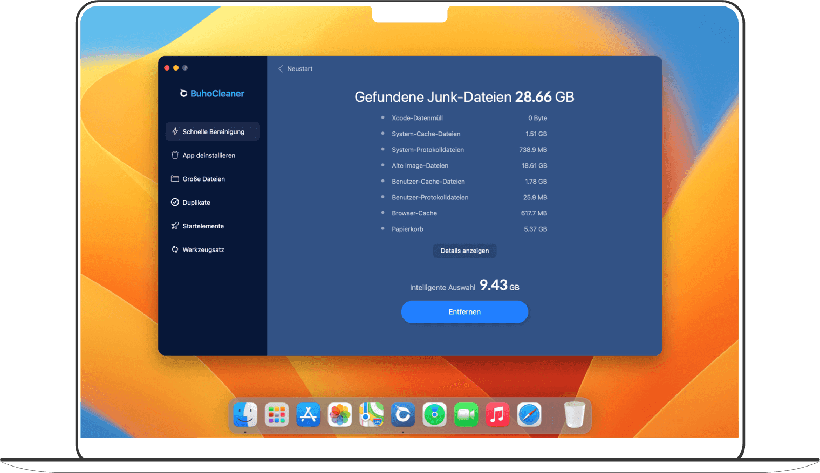
Task: Click the trash icon beside App deinstallieren
Action: [175, 155]
